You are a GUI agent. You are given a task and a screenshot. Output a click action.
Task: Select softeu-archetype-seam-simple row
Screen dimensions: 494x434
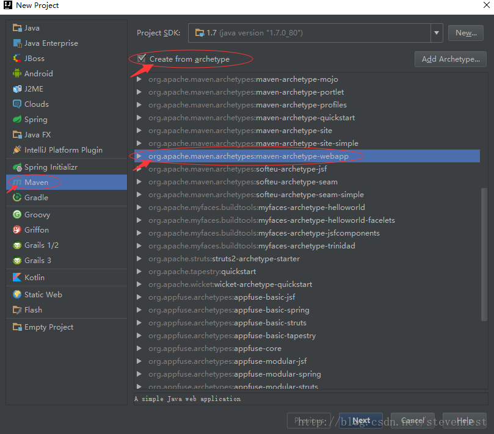(x=307, y=194)
